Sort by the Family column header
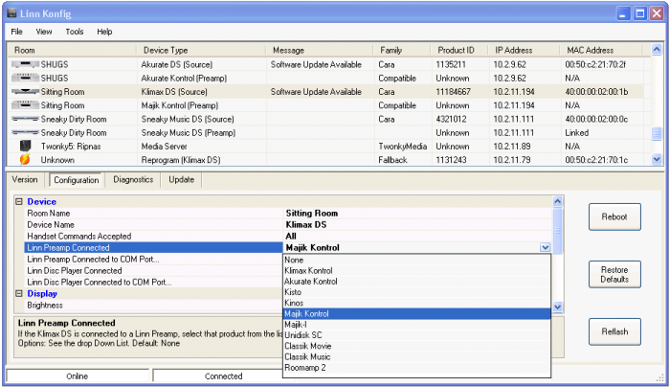The height and width of the screenshot is (387, 670). coord(402,50)
